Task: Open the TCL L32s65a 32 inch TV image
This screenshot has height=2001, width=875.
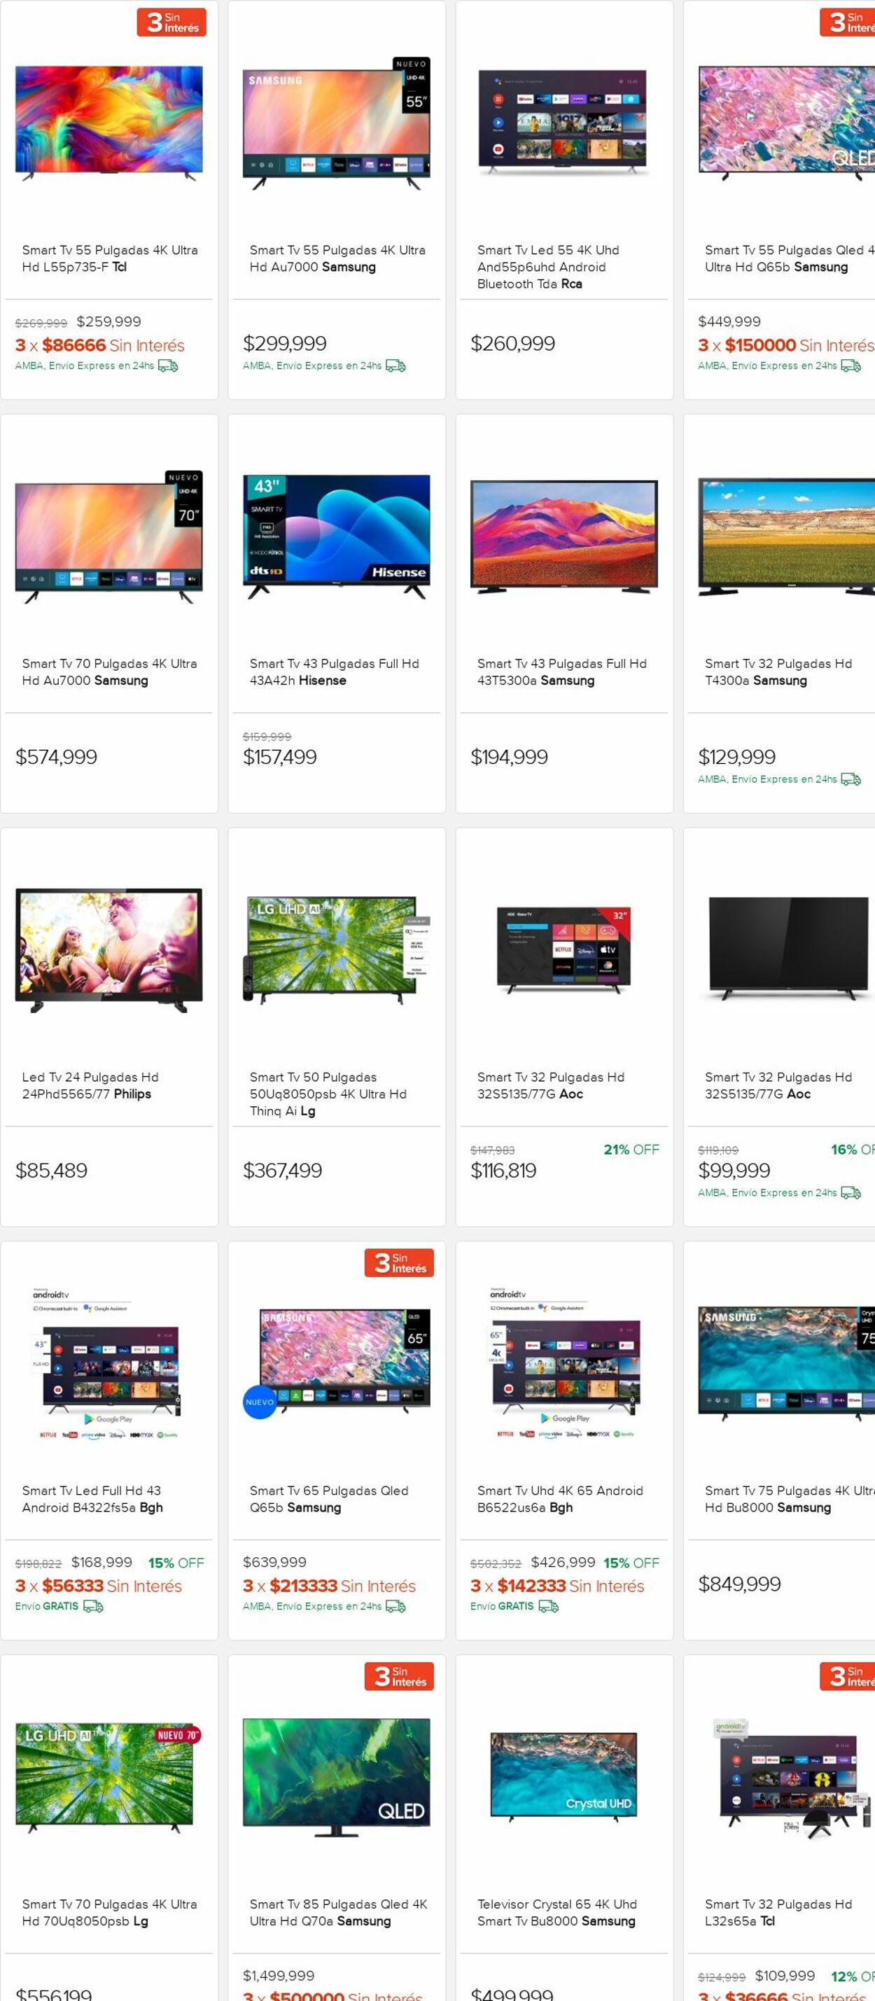Action: coord(787,1777)
